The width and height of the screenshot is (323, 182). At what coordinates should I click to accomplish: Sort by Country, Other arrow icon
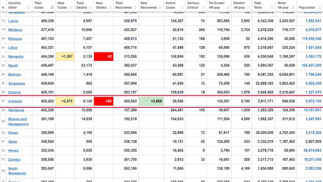coord(29,8)
